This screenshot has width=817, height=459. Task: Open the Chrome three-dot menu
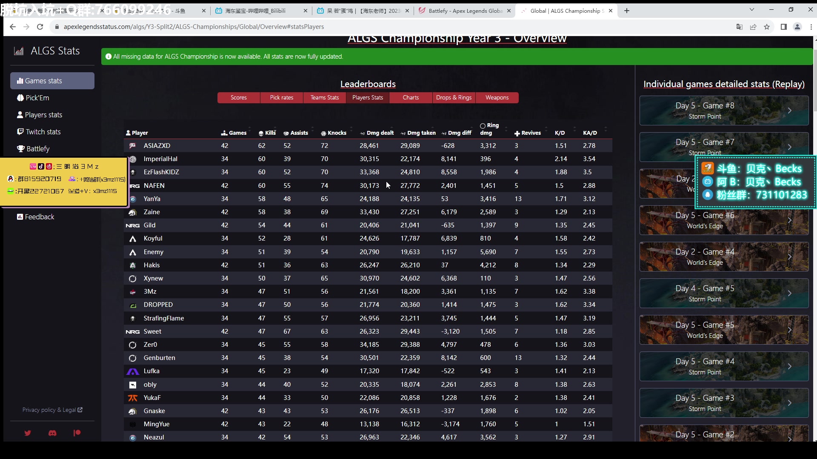(x=811, y=27)
